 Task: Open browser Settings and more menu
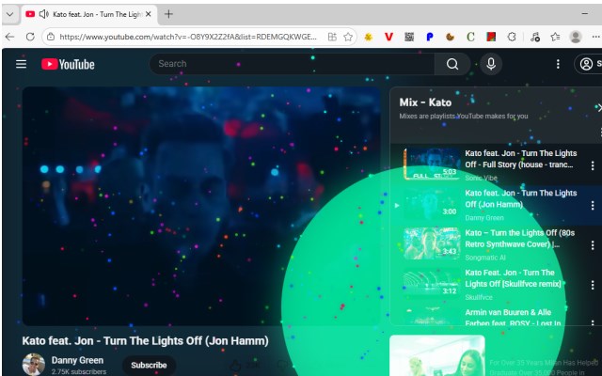pyautogui.click(x=595, y=37)
